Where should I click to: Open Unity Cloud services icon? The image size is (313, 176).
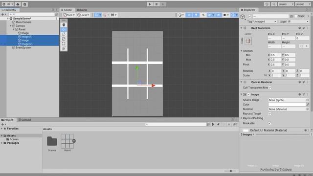point(18,4)
